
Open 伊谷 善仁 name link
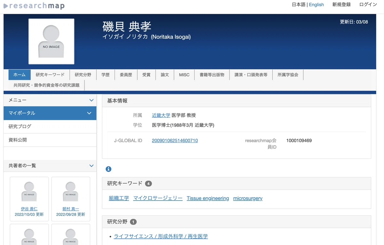(x=29, y=209)
